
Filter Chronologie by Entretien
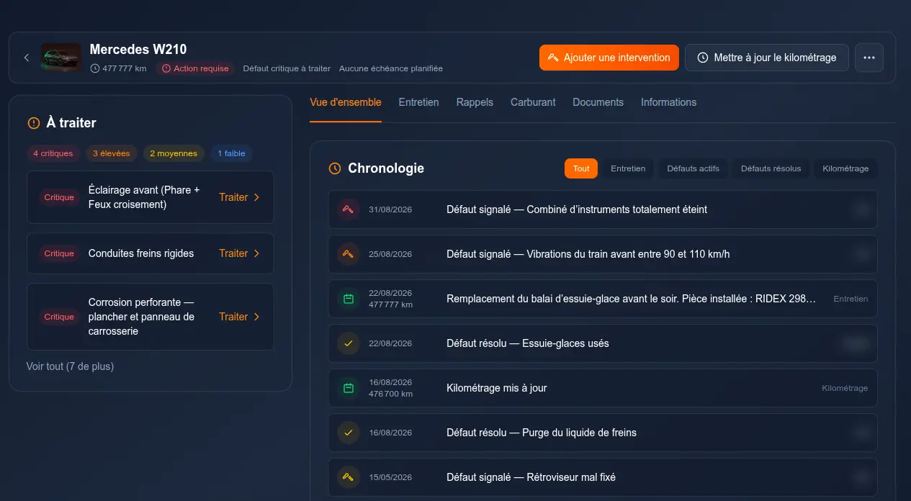[x=628, y=168]
